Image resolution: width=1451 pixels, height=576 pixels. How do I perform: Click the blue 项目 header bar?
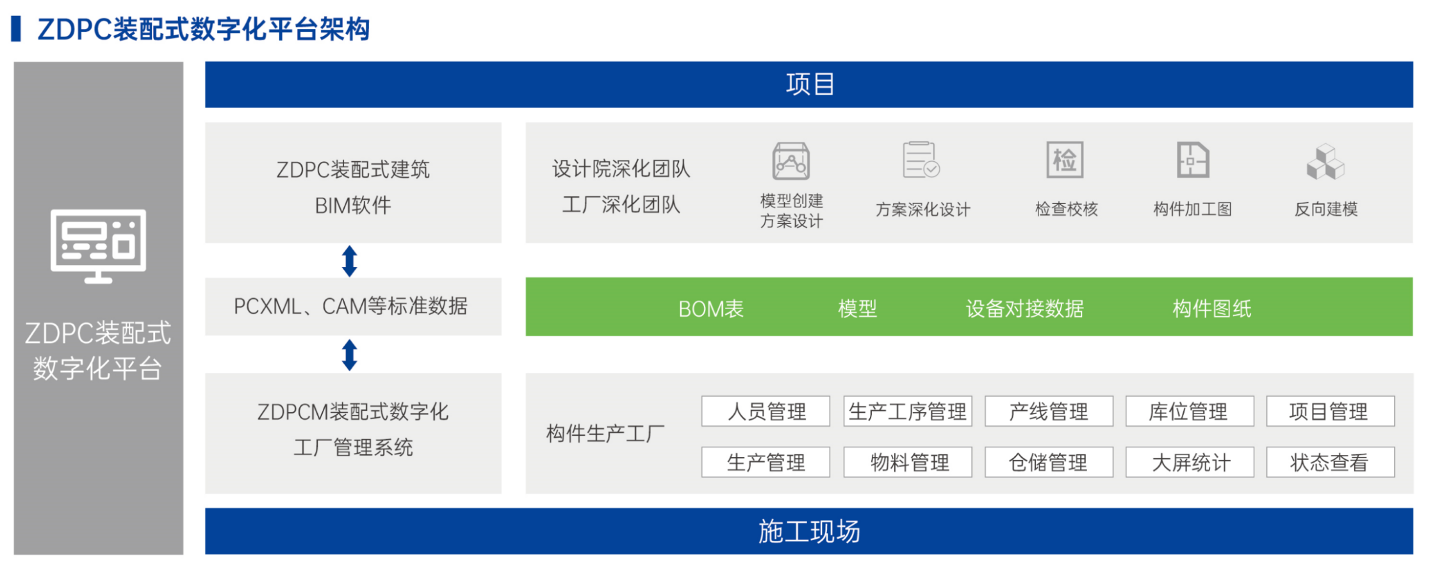[808, 84]
